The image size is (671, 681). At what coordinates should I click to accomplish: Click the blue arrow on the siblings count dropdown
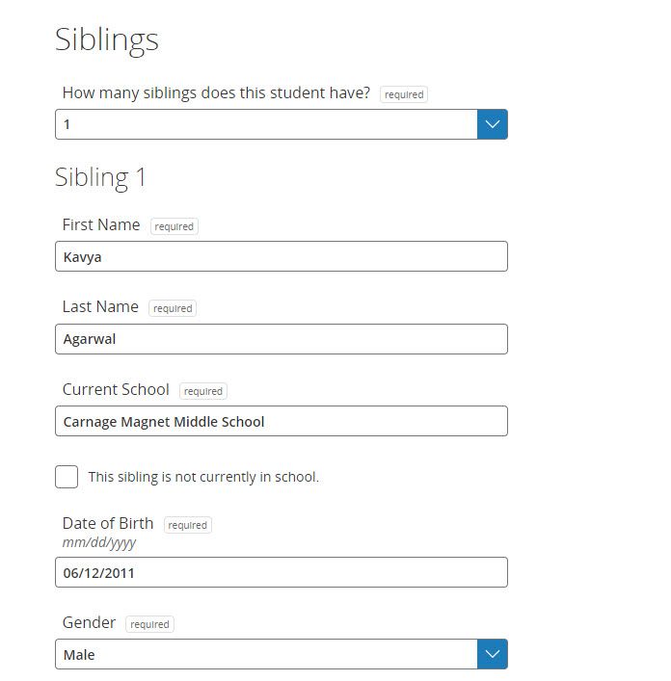[x=492, y=124]
